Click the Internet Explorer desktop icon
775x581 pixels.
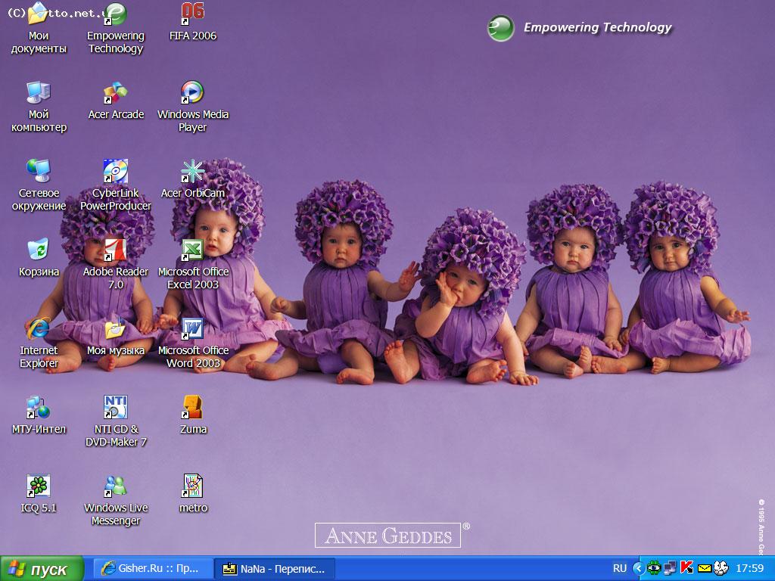[x=39, y=330]
